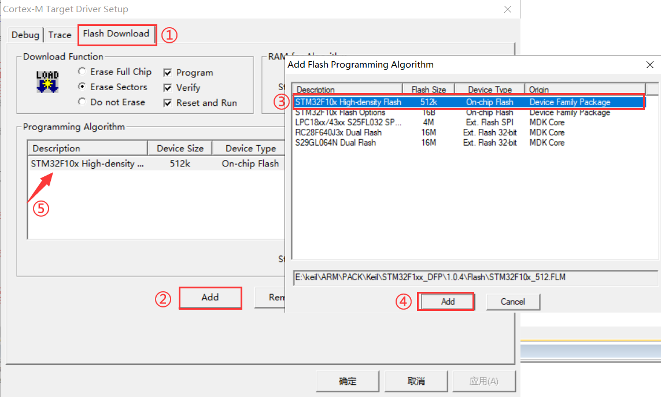Open the Trace tab
The width and height of the screenshot is (661, 397).
pyautogui.click(x=60, y=35)
